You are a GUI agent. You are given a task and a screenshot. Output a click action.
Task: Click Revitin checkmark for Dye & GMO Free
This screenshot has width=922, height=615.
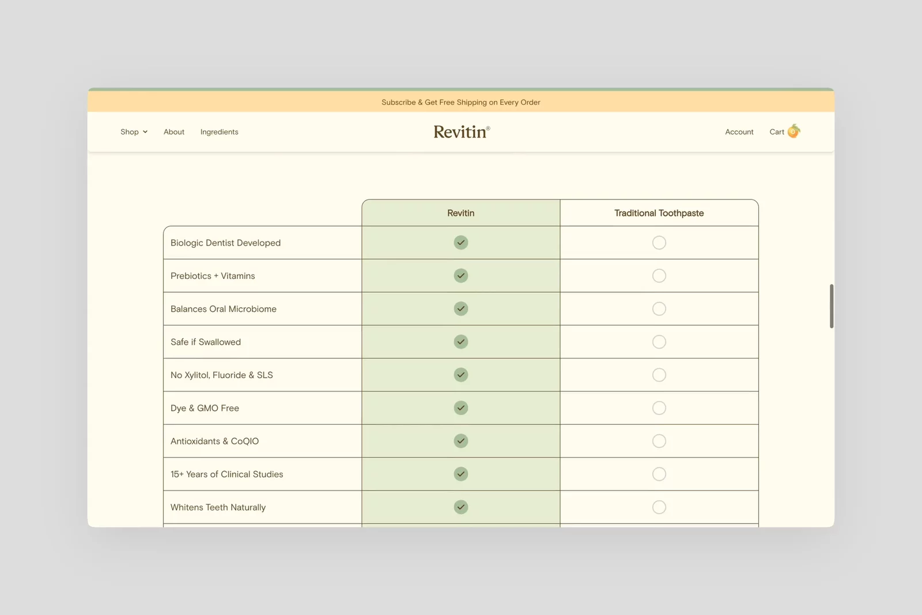(461, 408)
